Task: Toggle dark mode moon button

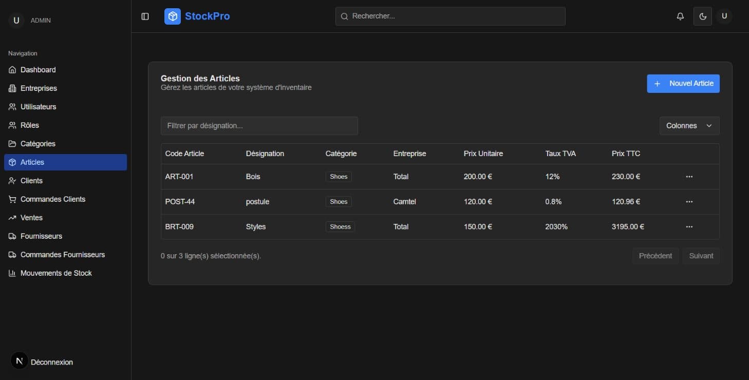Action: pos(703,16)
